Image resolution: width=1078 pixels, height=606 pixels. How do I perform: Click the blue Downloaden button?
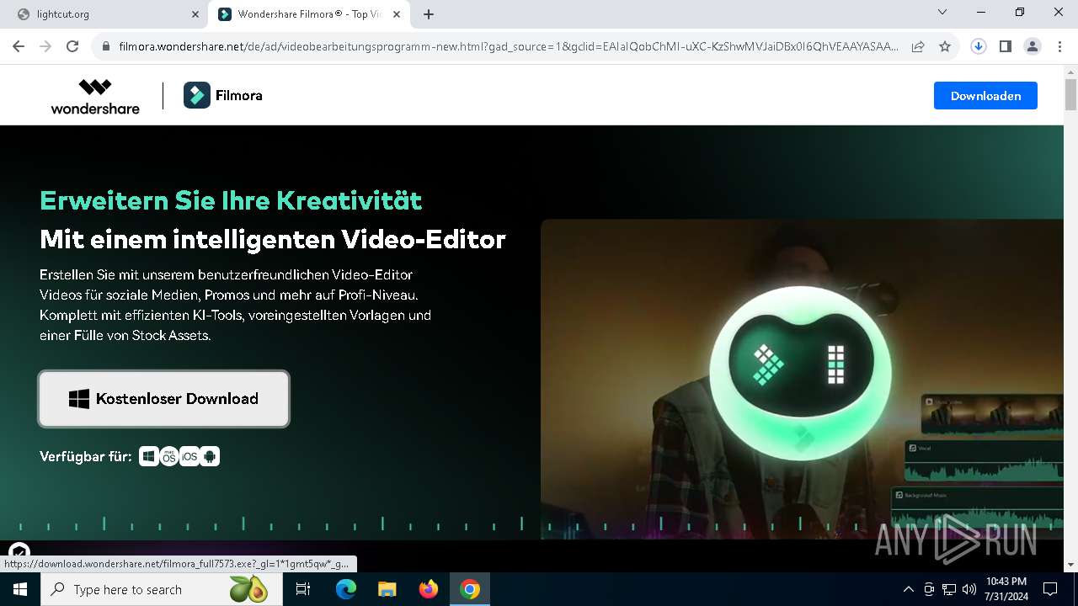pos(985,96)
